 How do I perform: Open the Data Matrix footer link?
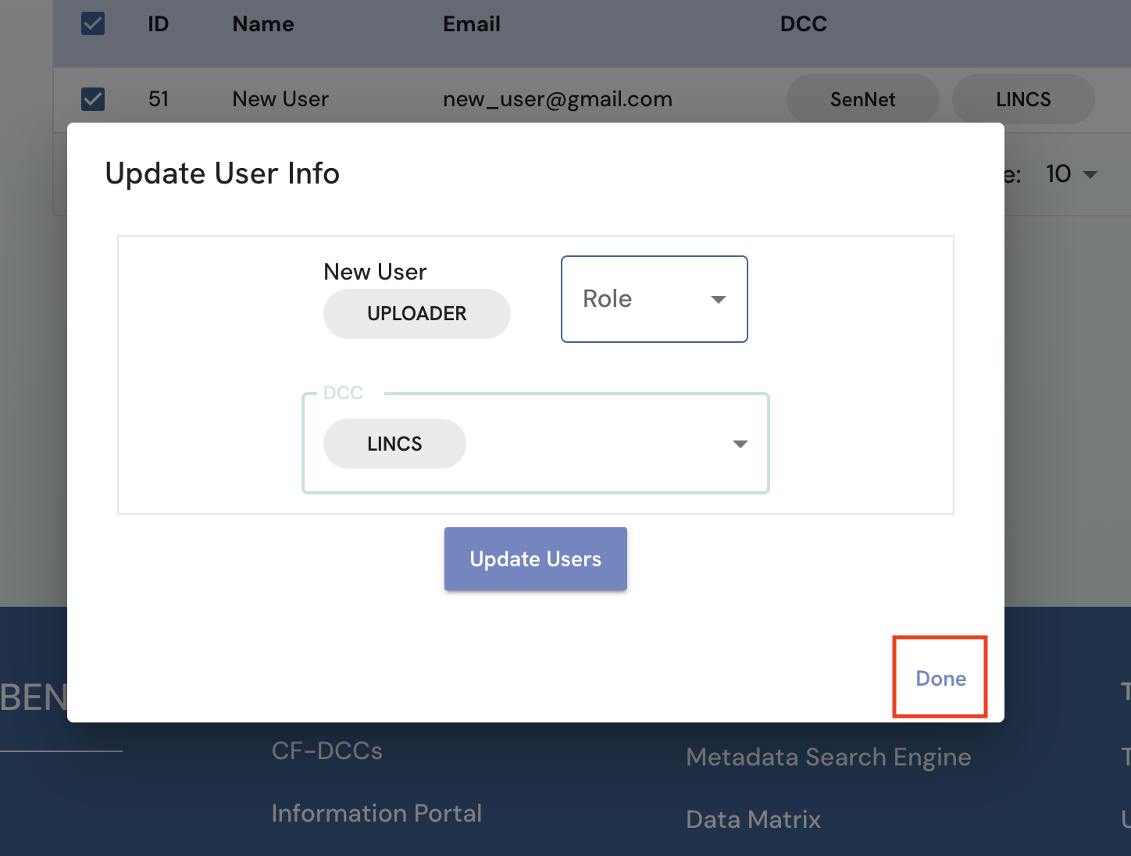tap(753, 819)
